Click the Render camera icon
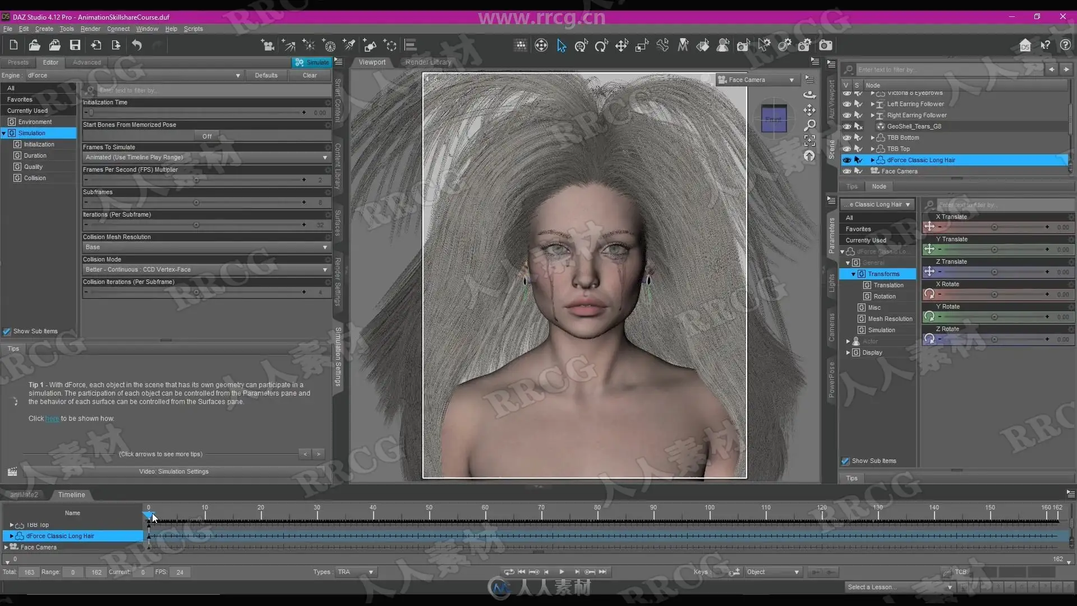 (x=826, y=45)
